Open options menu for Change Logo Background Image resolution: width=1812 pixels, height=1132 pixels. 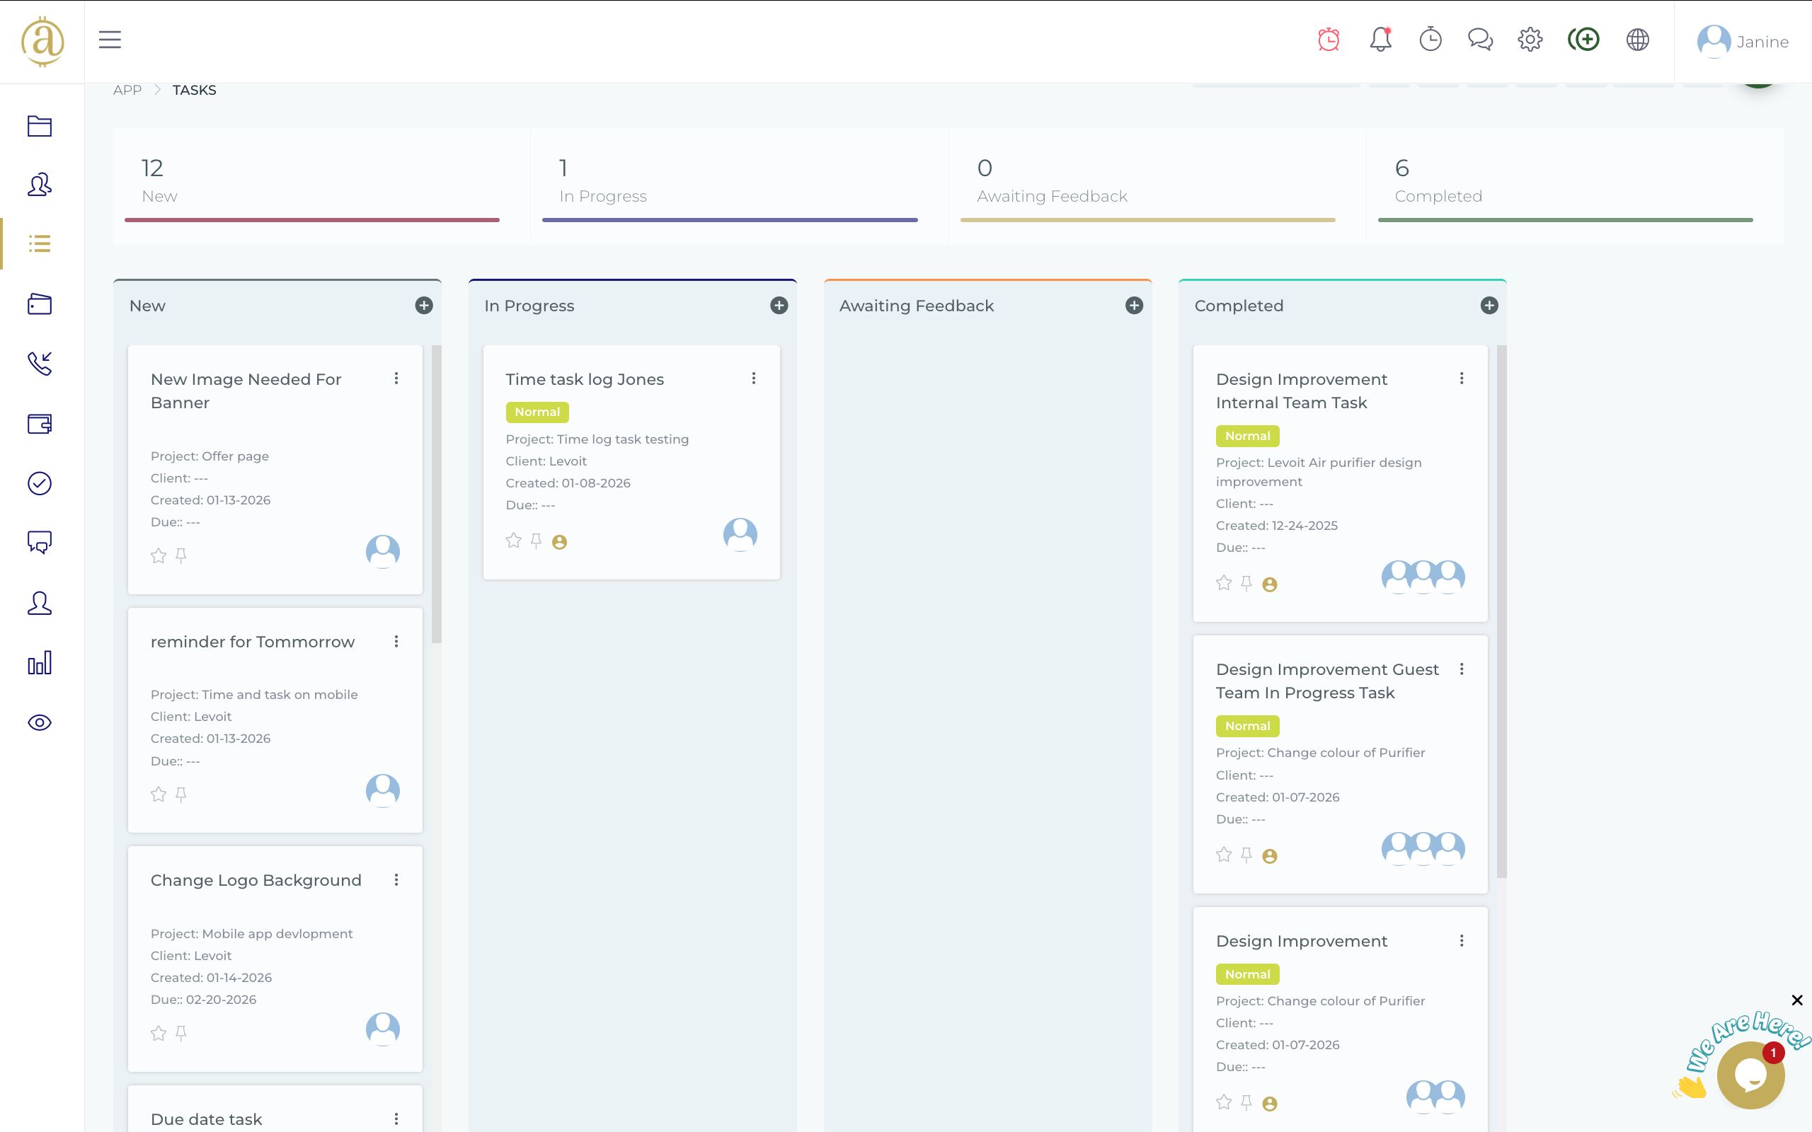(x=396, y=880)
